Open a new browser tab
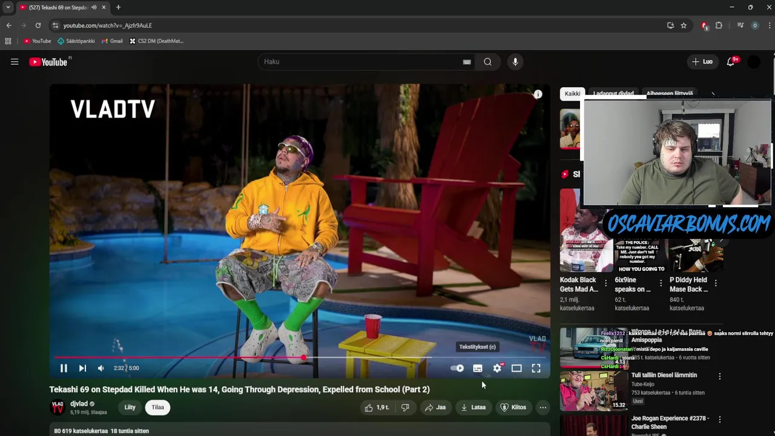Image resolution: width=775 pixels, height=436 pixels. coord(118,7)
